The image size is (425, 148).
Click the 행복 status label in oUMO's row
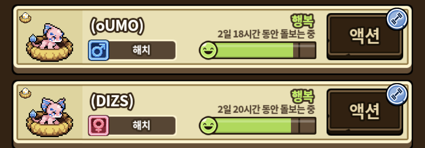(x=303, y=20)
